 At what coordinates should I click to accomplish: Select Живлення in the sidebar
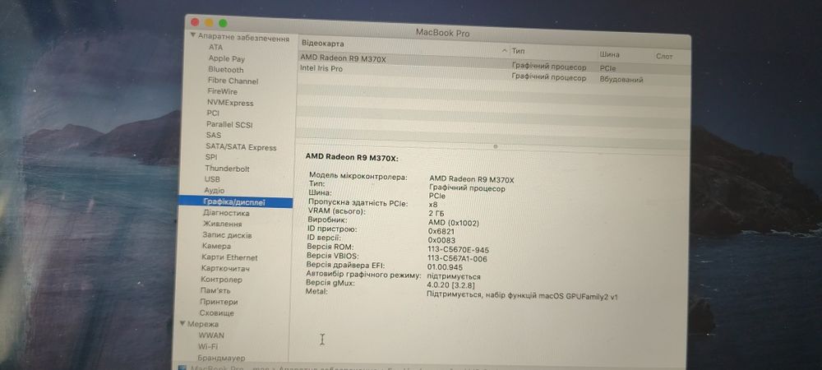click(x=222, y=224)
